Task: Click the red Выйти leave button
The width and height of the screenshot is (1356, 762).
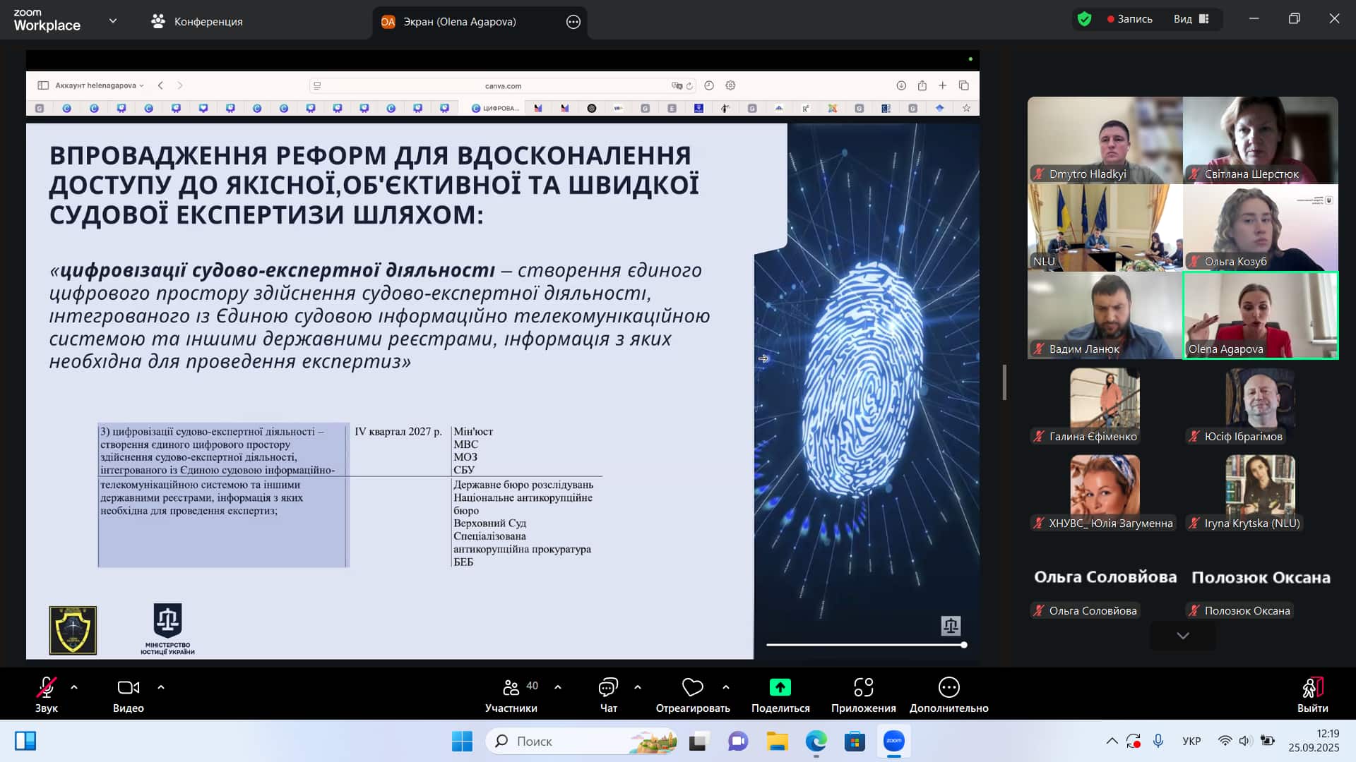Action: coord(1312,694)
